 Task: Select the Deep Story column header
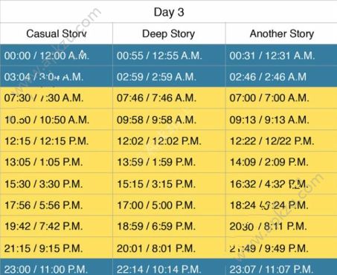tap(169, 33)
